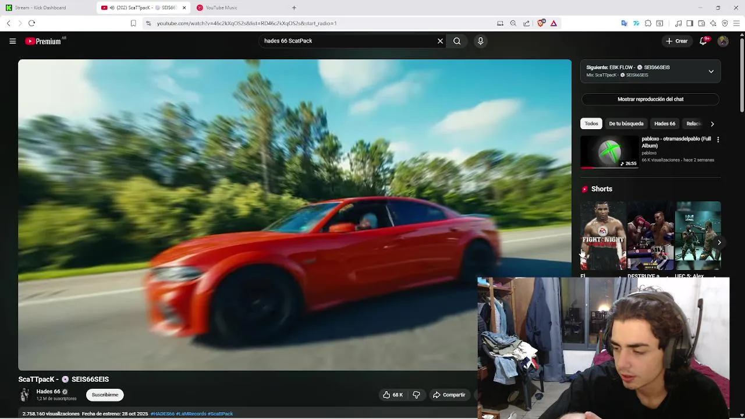Run search with the magnifier button
The width and height of the screenshot is (745, 419).
point(457,41)
